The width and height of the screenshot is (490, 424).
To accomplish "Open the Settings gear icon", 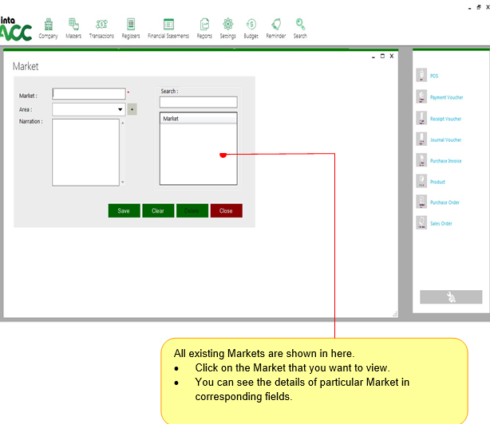I will pos(227,25).
